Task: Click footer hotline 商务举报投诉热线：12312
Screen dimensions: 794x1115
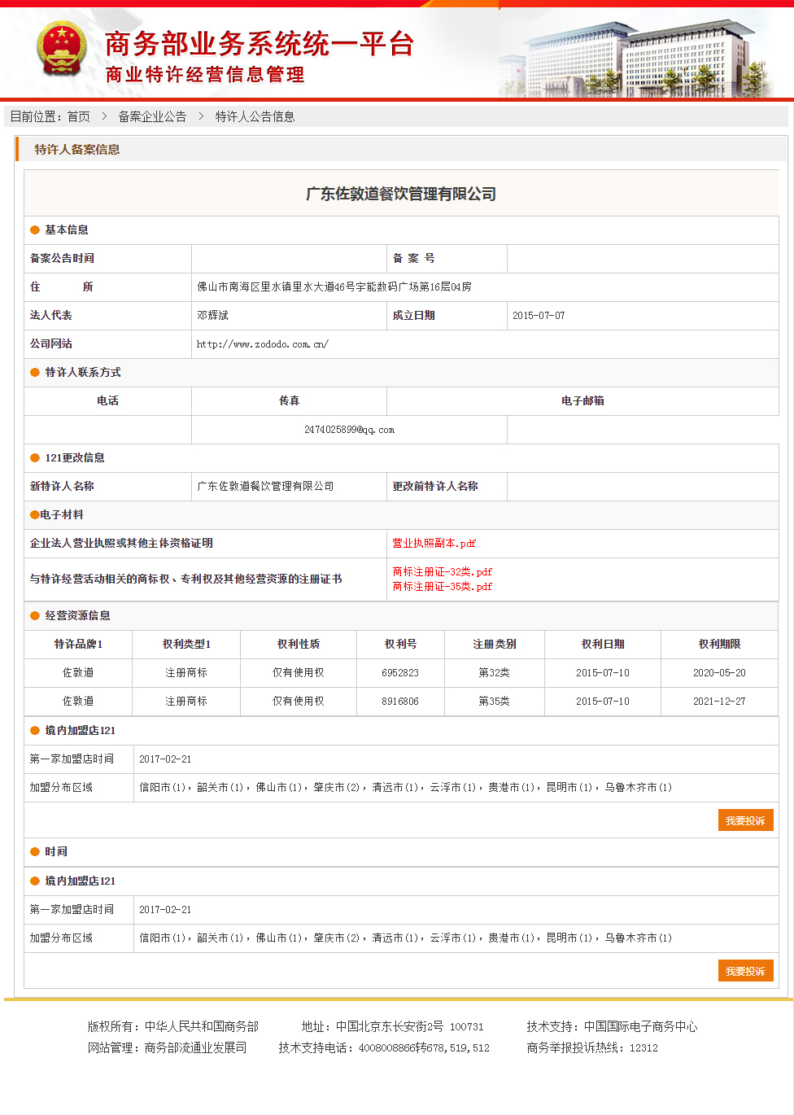Action: [x=592, y=1047]
